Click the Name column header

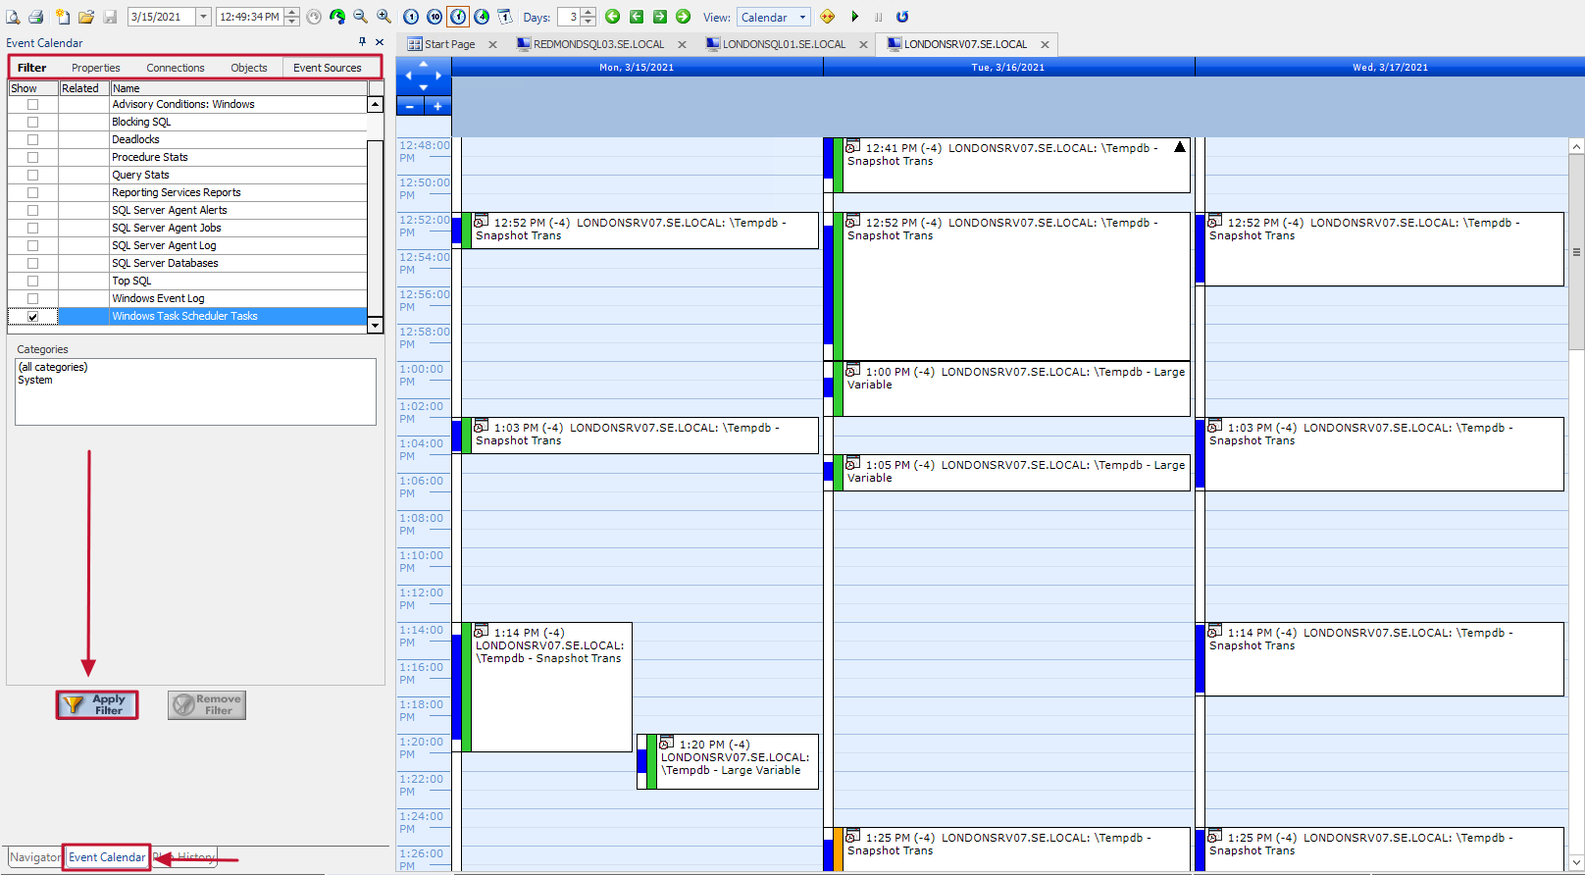pyautogui.click(x=238, y=88)
